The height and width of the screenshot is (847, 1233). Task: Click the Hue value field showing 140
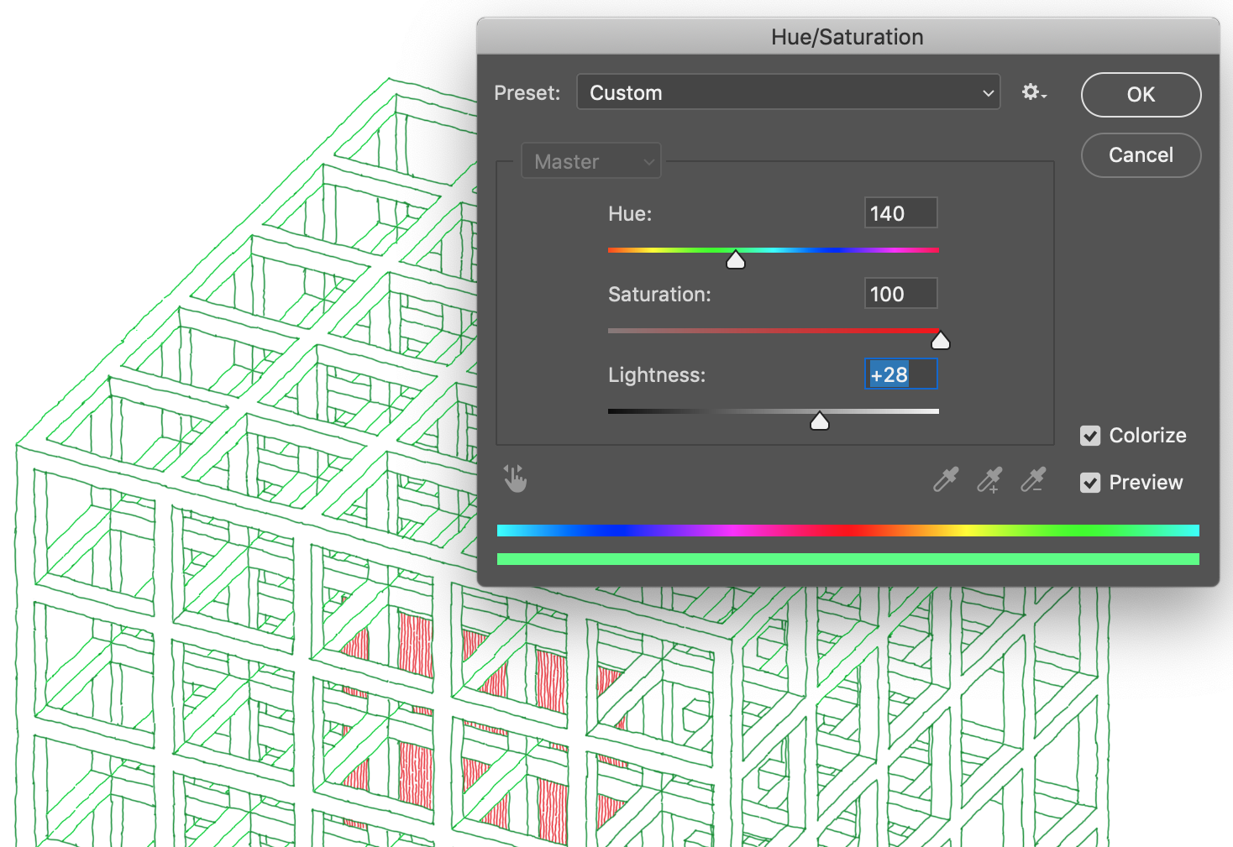coord(900,213)
